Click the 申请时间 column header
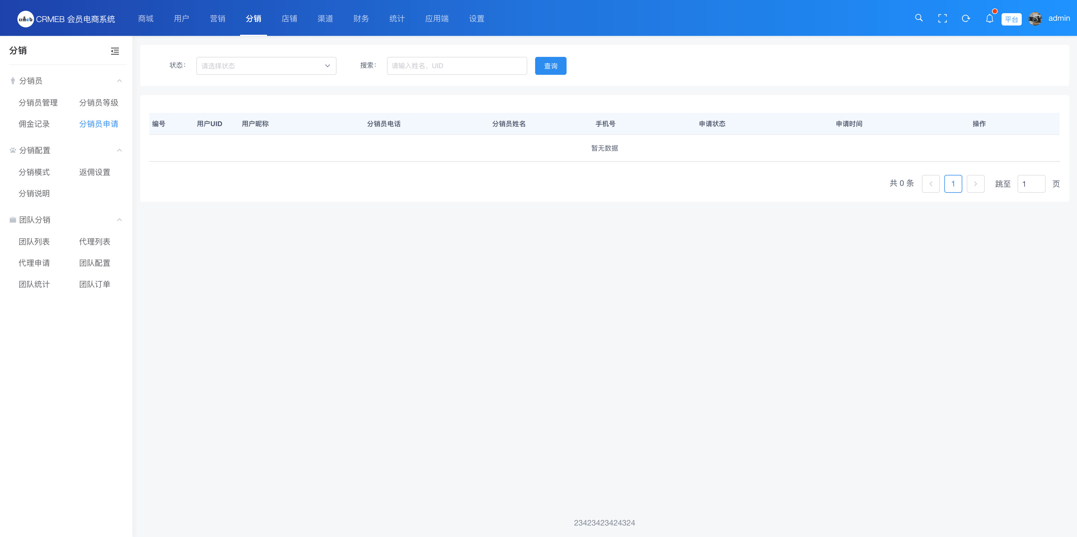 (849, 124)
